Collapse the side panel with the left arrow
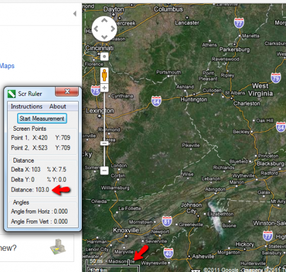Image resolution: width=286 pixels, height=272 pixels. 75,14
